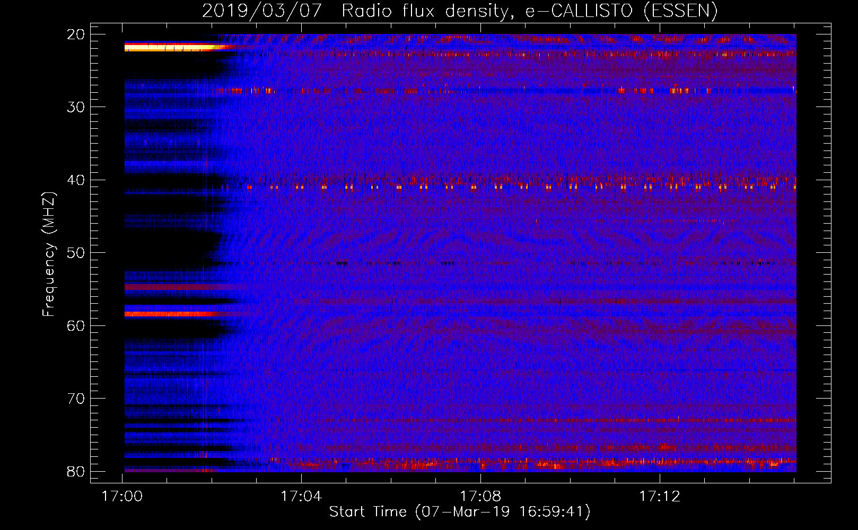The image size is (858, 530).
Task: Click the 60 frequency tick label
Action: [x=76, y=325]
